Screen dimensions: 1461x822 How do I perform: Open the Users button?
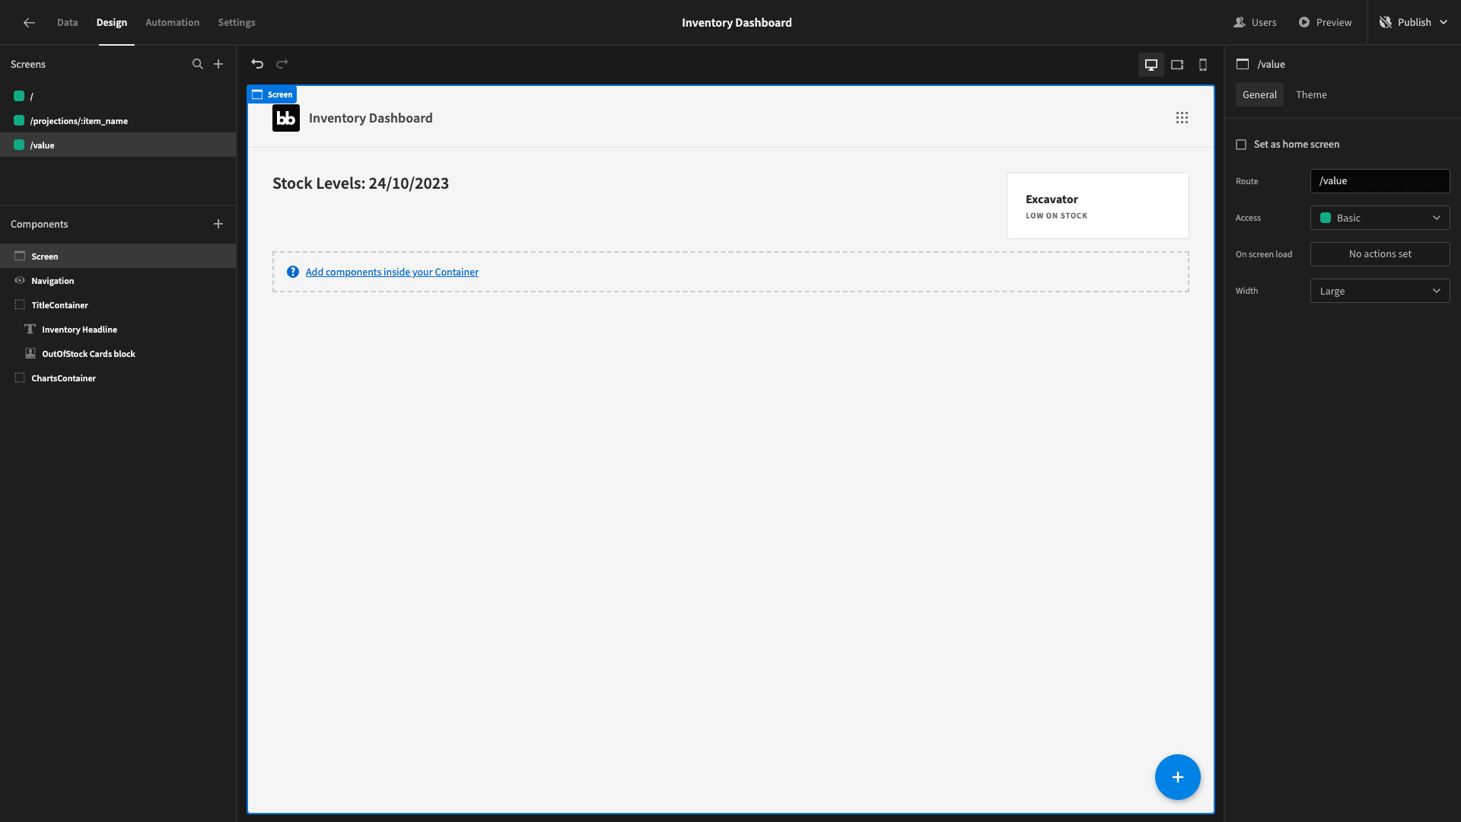(1255, 23)
